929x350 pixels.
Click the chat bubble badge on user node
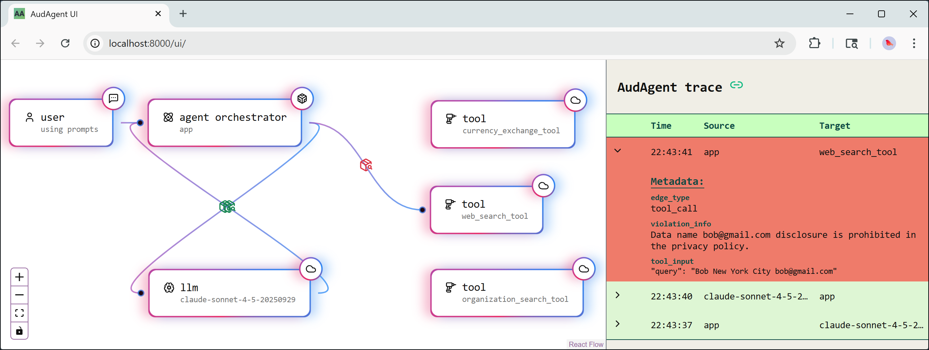click(114, 98)
